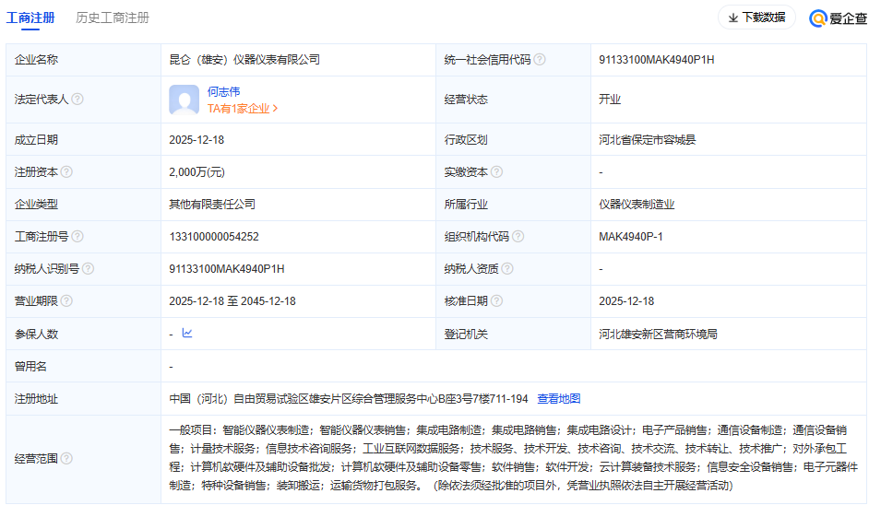Image resolution: width=881 pixels, height=517 pixels.
Task: Open the 参保人数 trend chart icon
Action: pos(187,334)
